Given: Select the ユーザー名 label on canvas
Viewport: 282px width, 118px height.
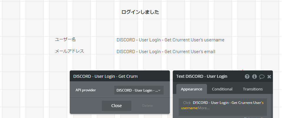Looking at the screenshot, I should [65, 39].
